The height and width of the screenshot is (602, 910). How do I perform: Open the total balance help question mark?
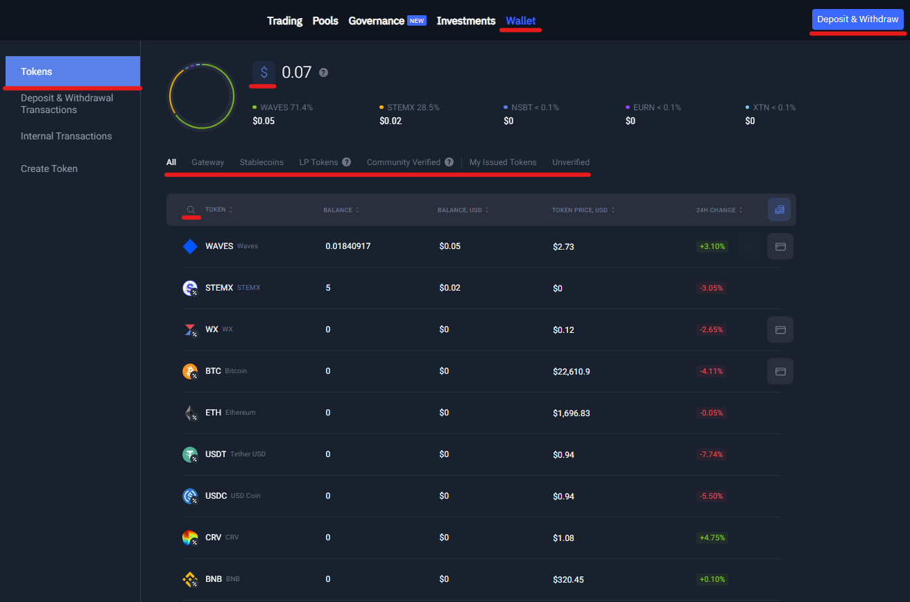323,72
